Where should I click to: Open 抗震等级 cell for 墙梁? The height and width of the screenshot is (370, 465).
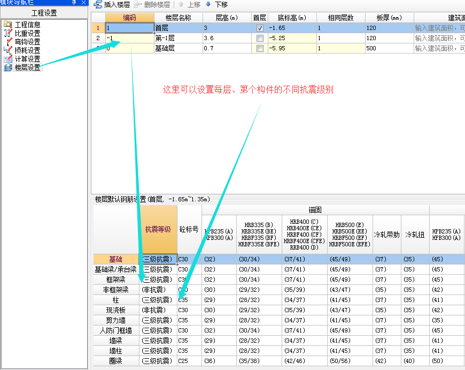point(158,341)
